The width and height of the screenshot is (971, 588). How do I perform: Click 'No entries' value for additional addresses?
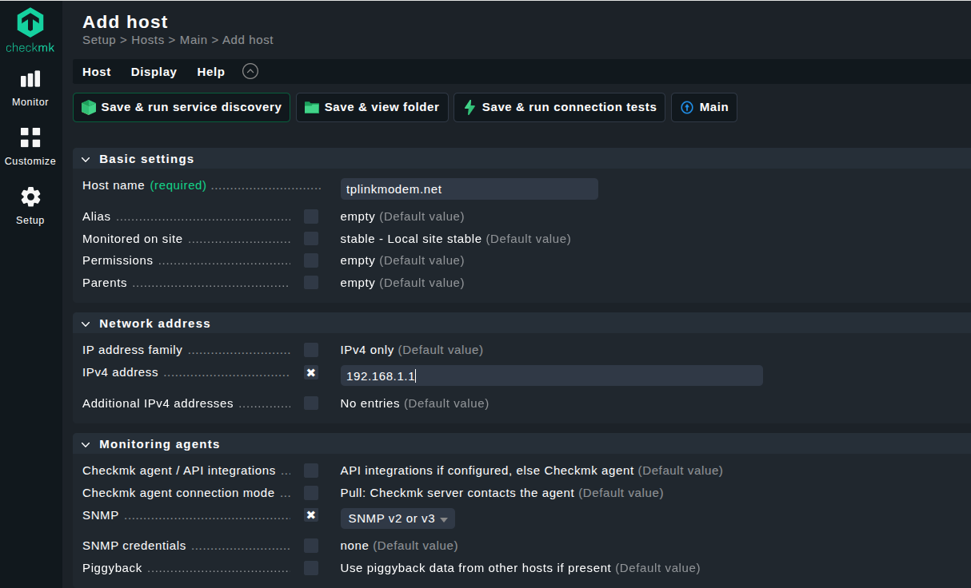[370, 403]
